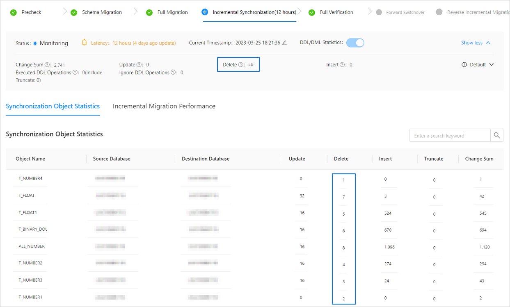Select Synchronization Object Statistics tab
The image size is (510, 307).
(x=53, y=106)
